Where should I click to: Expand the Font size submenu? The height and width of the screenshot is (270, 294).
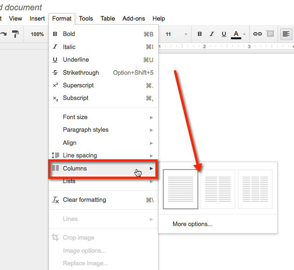[104, 117]
